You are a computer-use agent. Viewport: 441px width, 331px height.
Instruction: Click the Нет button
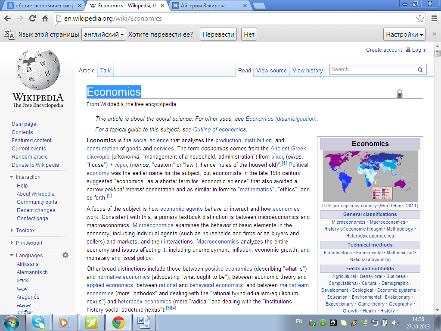(x=249, y=34)
